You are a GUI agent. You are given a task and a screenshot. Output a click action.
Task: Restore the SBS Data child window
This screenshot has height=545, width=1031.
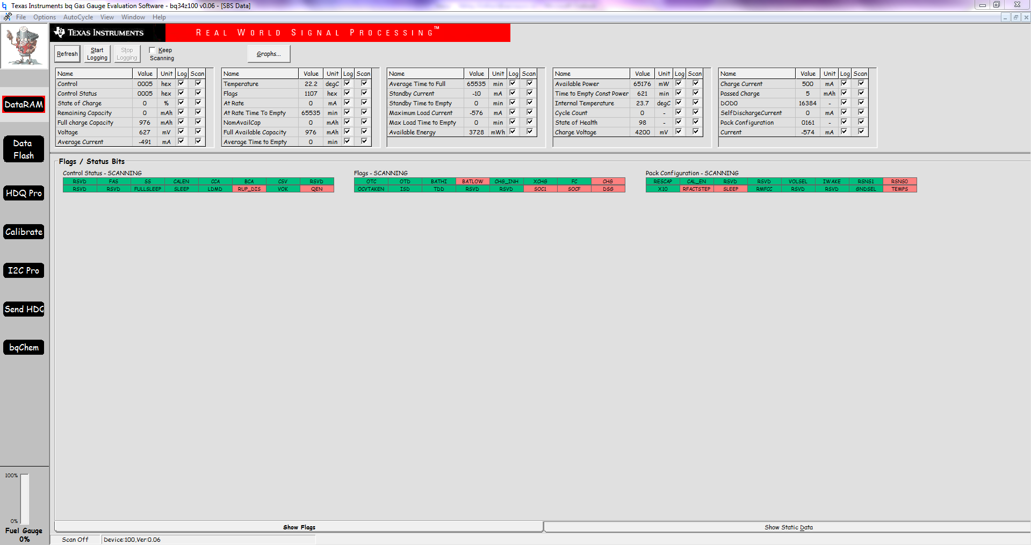tap(1015, 17)
